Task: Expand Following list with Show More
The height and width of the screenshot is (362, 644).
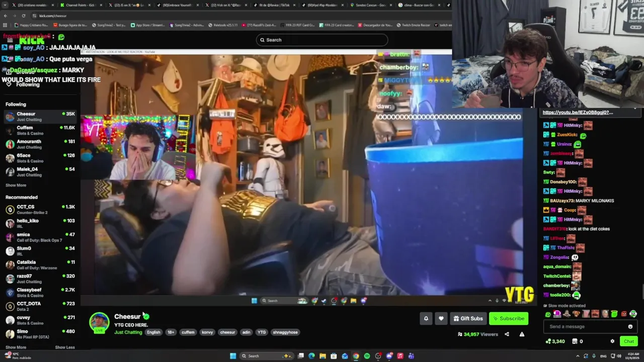Action: (16, 186)
